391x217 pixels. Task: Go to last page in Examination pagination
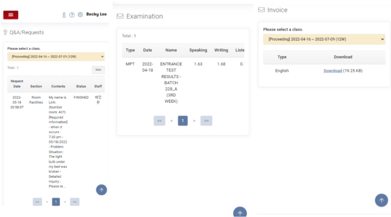(x=206, y=121)
